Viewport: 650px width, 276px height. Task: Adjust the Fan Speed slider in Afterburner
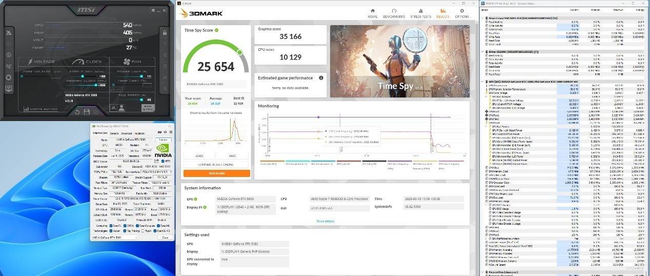coord(141,100)
